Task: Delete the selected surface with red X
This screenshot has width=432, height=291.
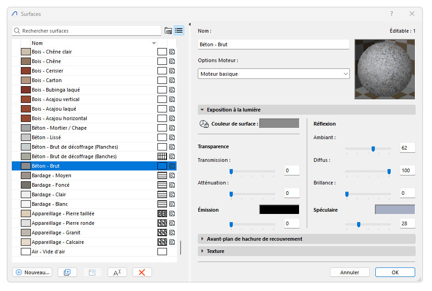Action: (x=142, y=272)
